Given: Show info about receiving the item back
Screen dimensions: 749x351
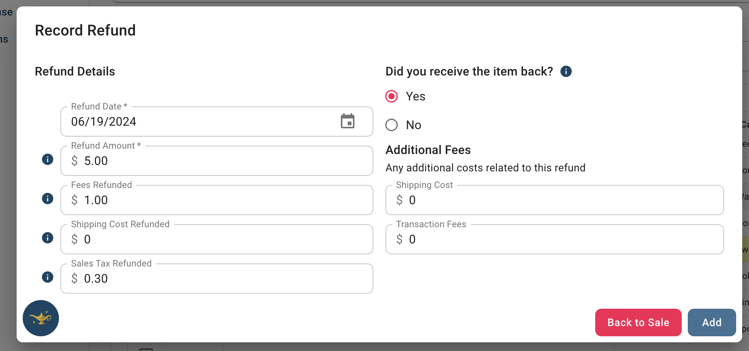Looking at the screenshot, I should pos(566,71).
